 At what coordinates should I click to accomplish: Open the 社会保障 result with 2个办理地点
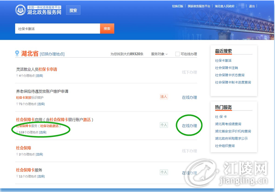tap(23, 148)
